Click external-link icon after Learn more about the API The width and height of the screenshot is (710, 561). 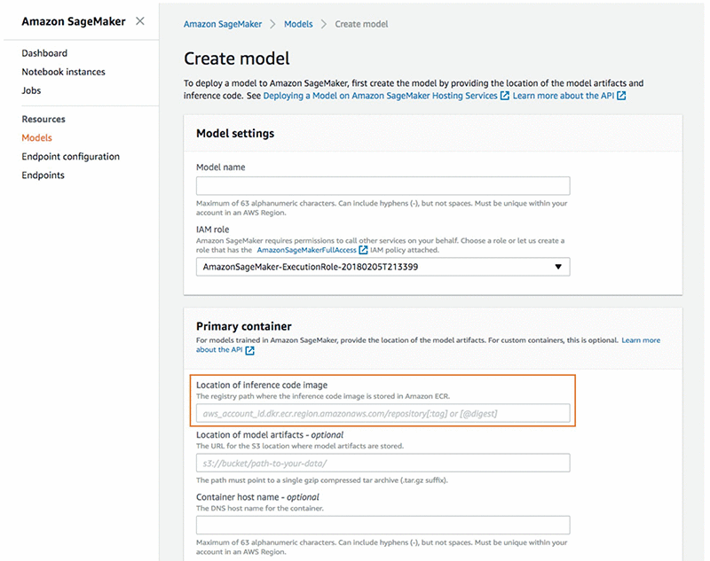click(621, 96)
